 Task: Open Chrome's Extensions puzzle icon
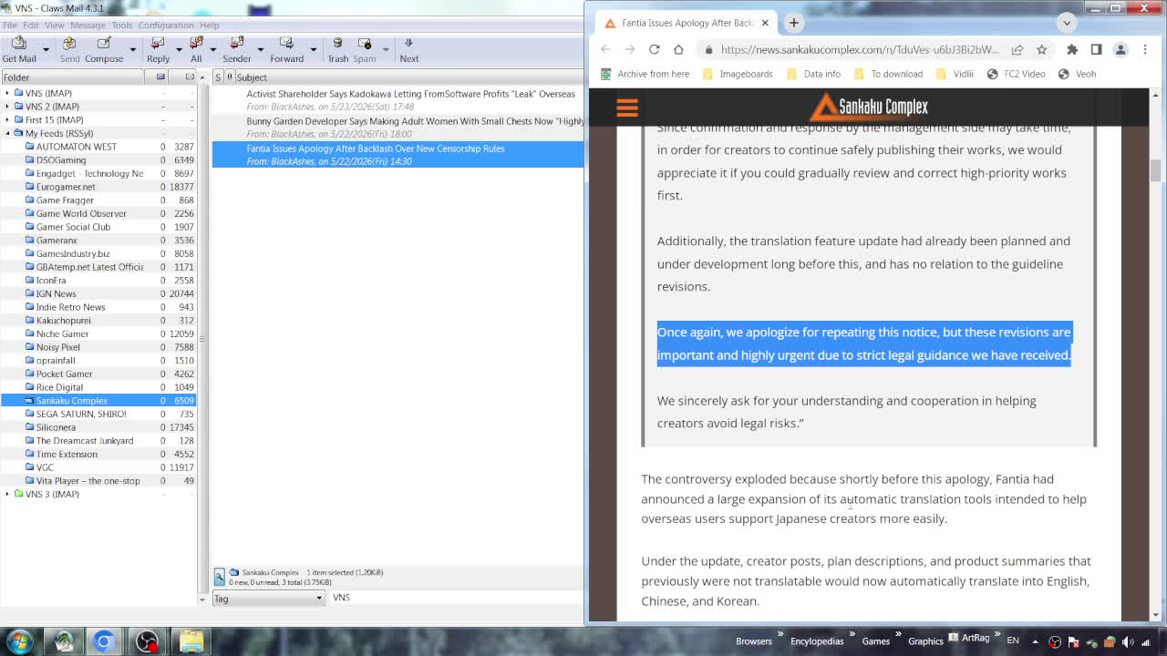pyautogui.click(x=1072, y=49)
